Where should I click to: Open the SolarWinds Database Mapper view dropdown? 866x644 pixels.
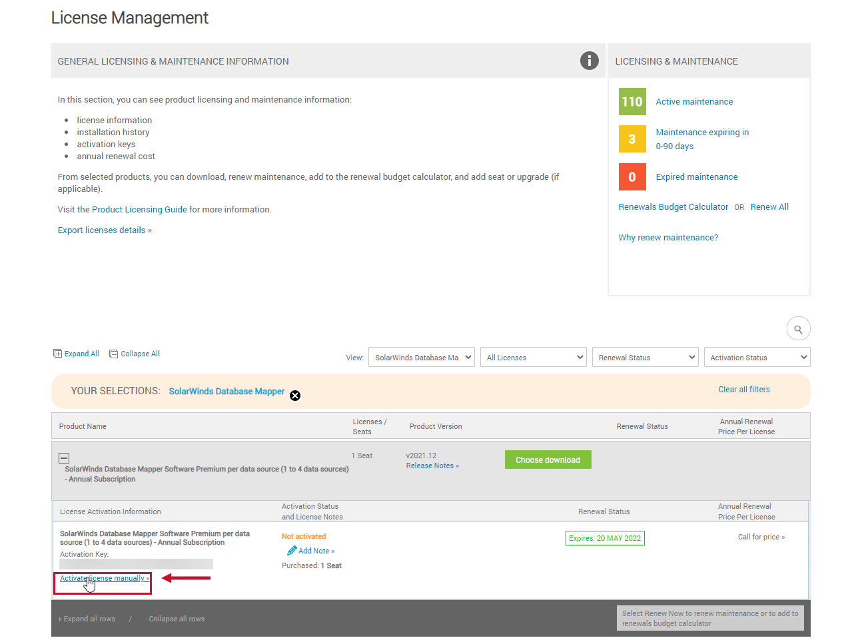click(x=422, y=357)
